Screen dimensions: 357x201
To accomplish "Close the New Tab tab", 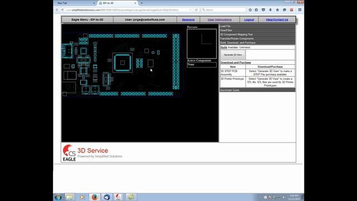I will [x=94, y=3].
